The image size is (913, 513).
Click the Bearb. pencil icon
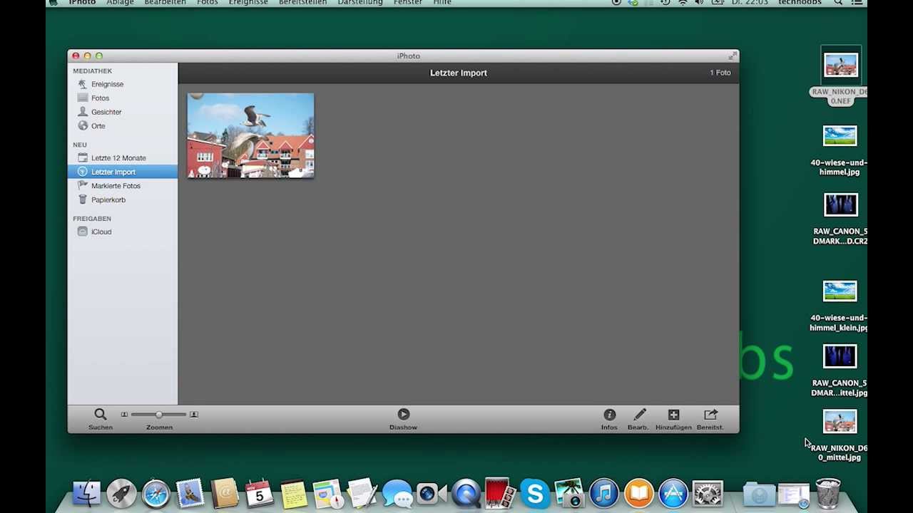tap(640, 414)
